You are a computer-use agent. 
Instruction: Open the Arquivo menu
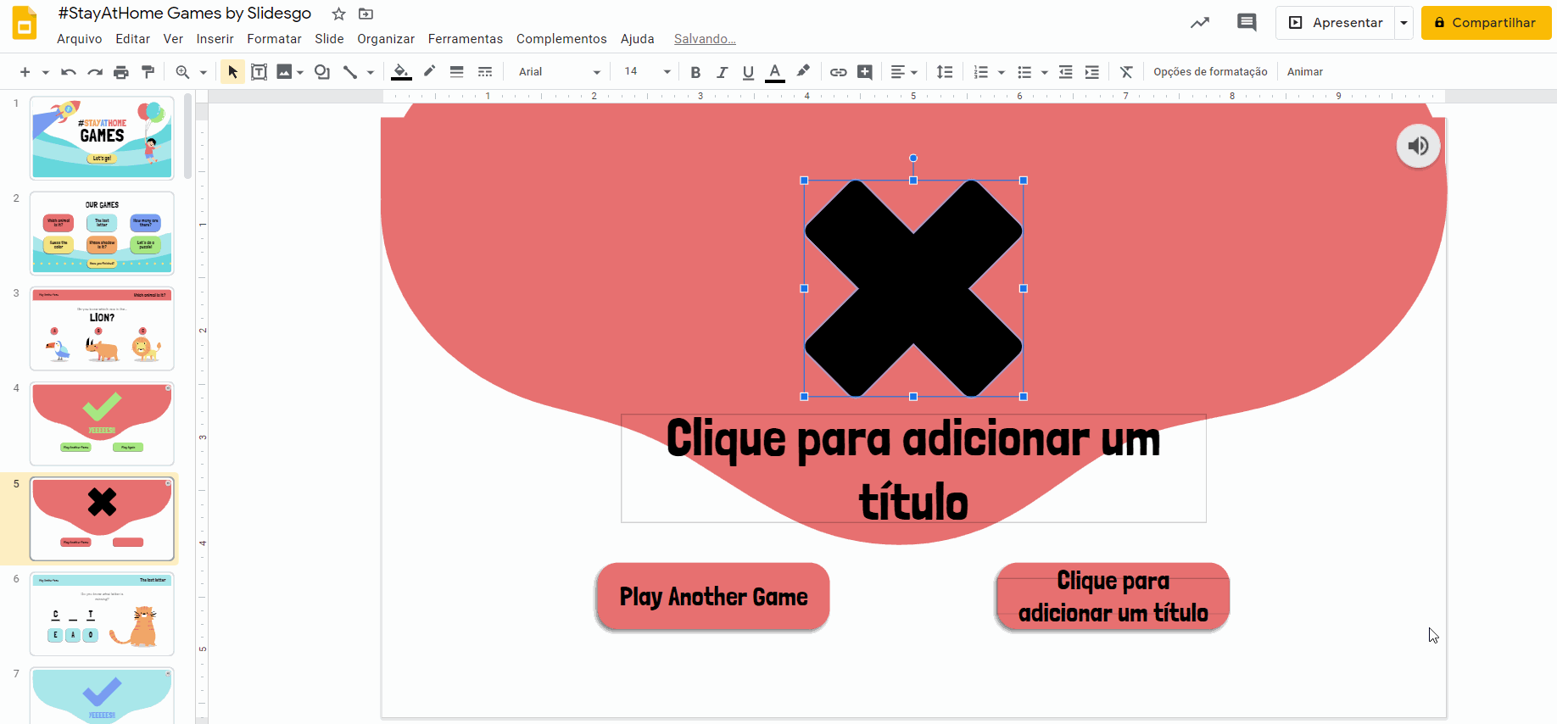coord(80,39)
